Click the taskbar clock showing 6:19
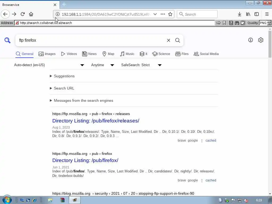The image size is (272, 204). [259, 200]
